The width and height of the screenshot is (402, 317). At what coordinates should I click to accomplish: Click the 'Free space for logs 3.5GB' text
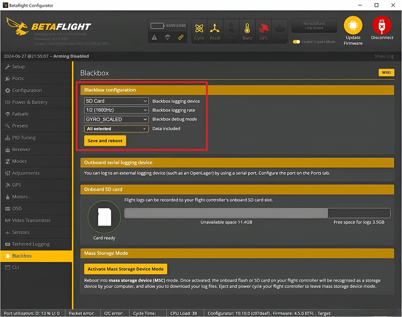tap(359, 222)
